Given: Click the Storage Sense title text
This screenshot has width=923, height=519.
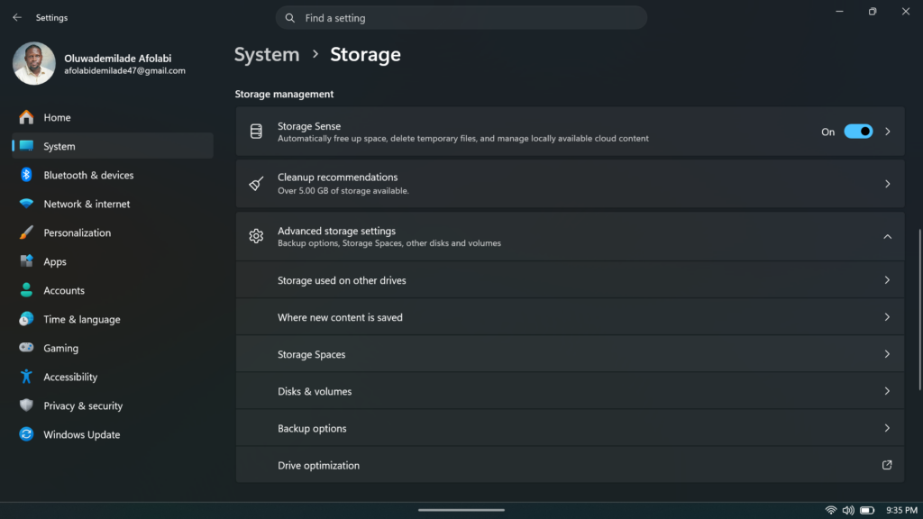Looking at the screenshot, I should point(309,126).
